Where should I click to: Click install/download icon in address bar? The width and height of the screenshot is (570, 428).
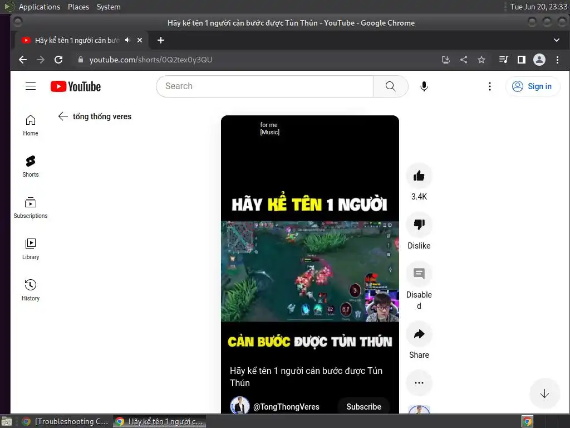pos(446,60)
